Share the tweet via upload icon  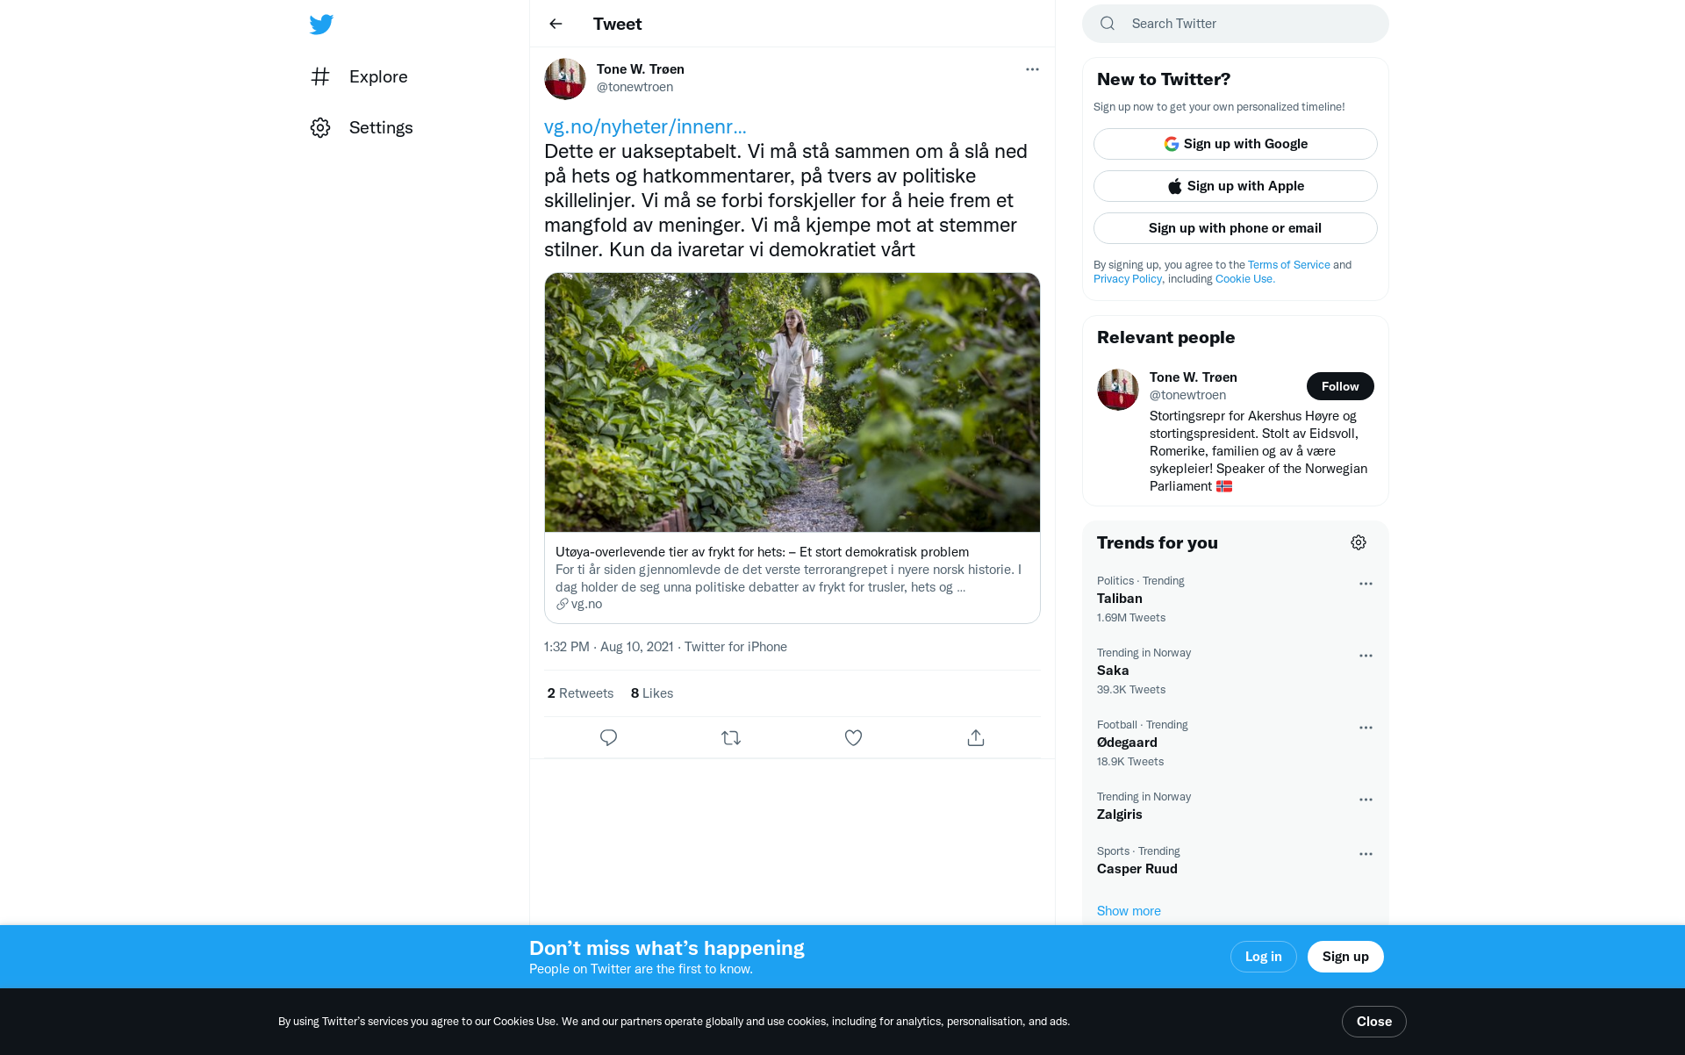point(975,737)
